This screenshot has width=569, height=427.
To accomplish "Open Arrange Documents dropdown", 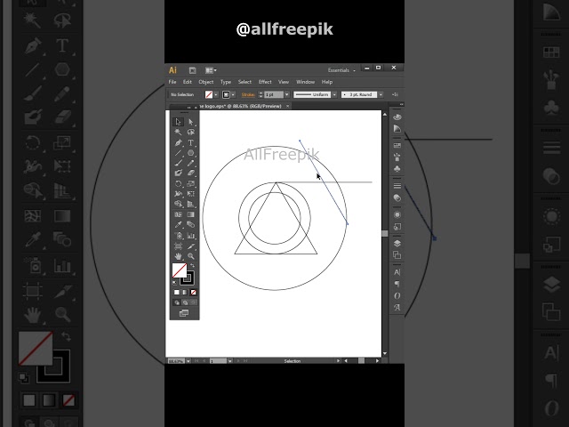I will 211,70.
